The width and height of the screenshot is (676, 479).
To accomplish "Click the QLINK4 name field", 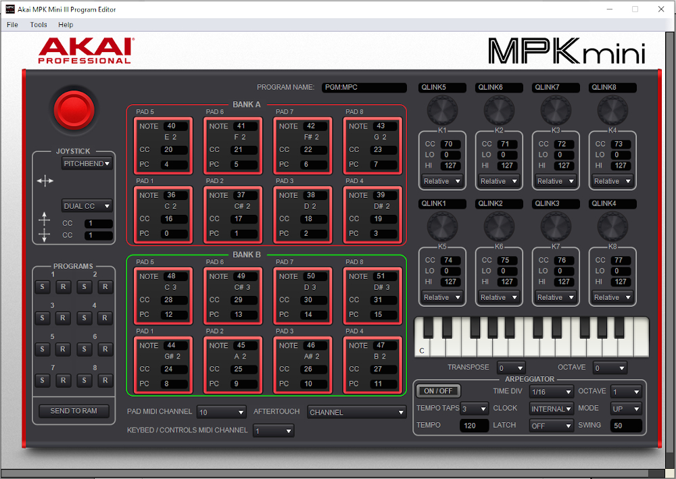I will coord(612,203).
